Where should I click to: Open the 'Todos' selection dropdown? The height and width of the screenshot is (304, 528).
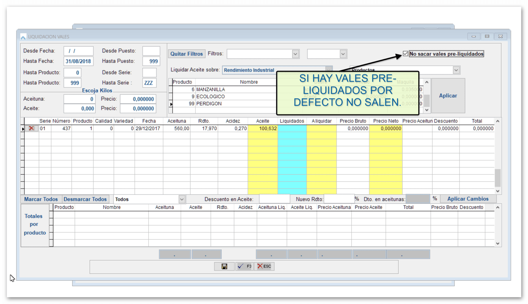181,199
